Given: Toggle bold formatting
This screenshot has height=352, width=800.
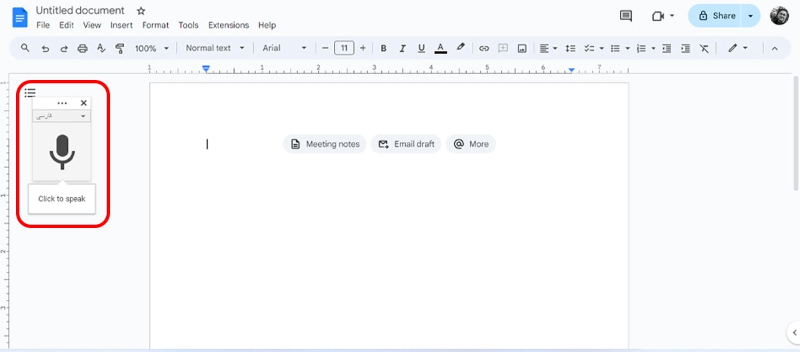Looking at the screenshot, I should [x=383, y=48].
